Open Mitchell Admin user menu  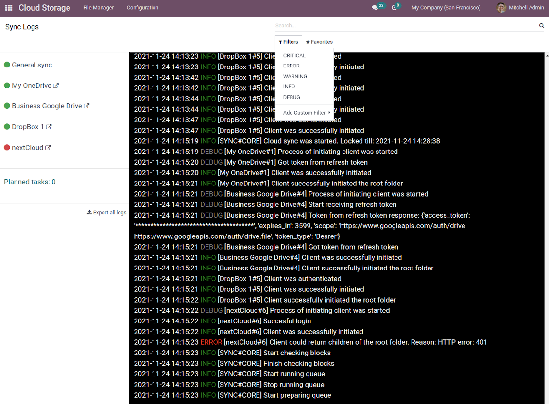tap(520, 8)
